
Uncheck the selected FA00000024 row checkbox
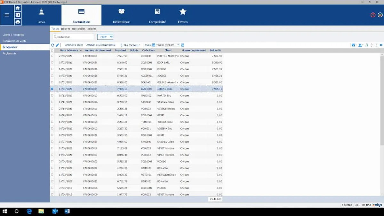point(52,89)
